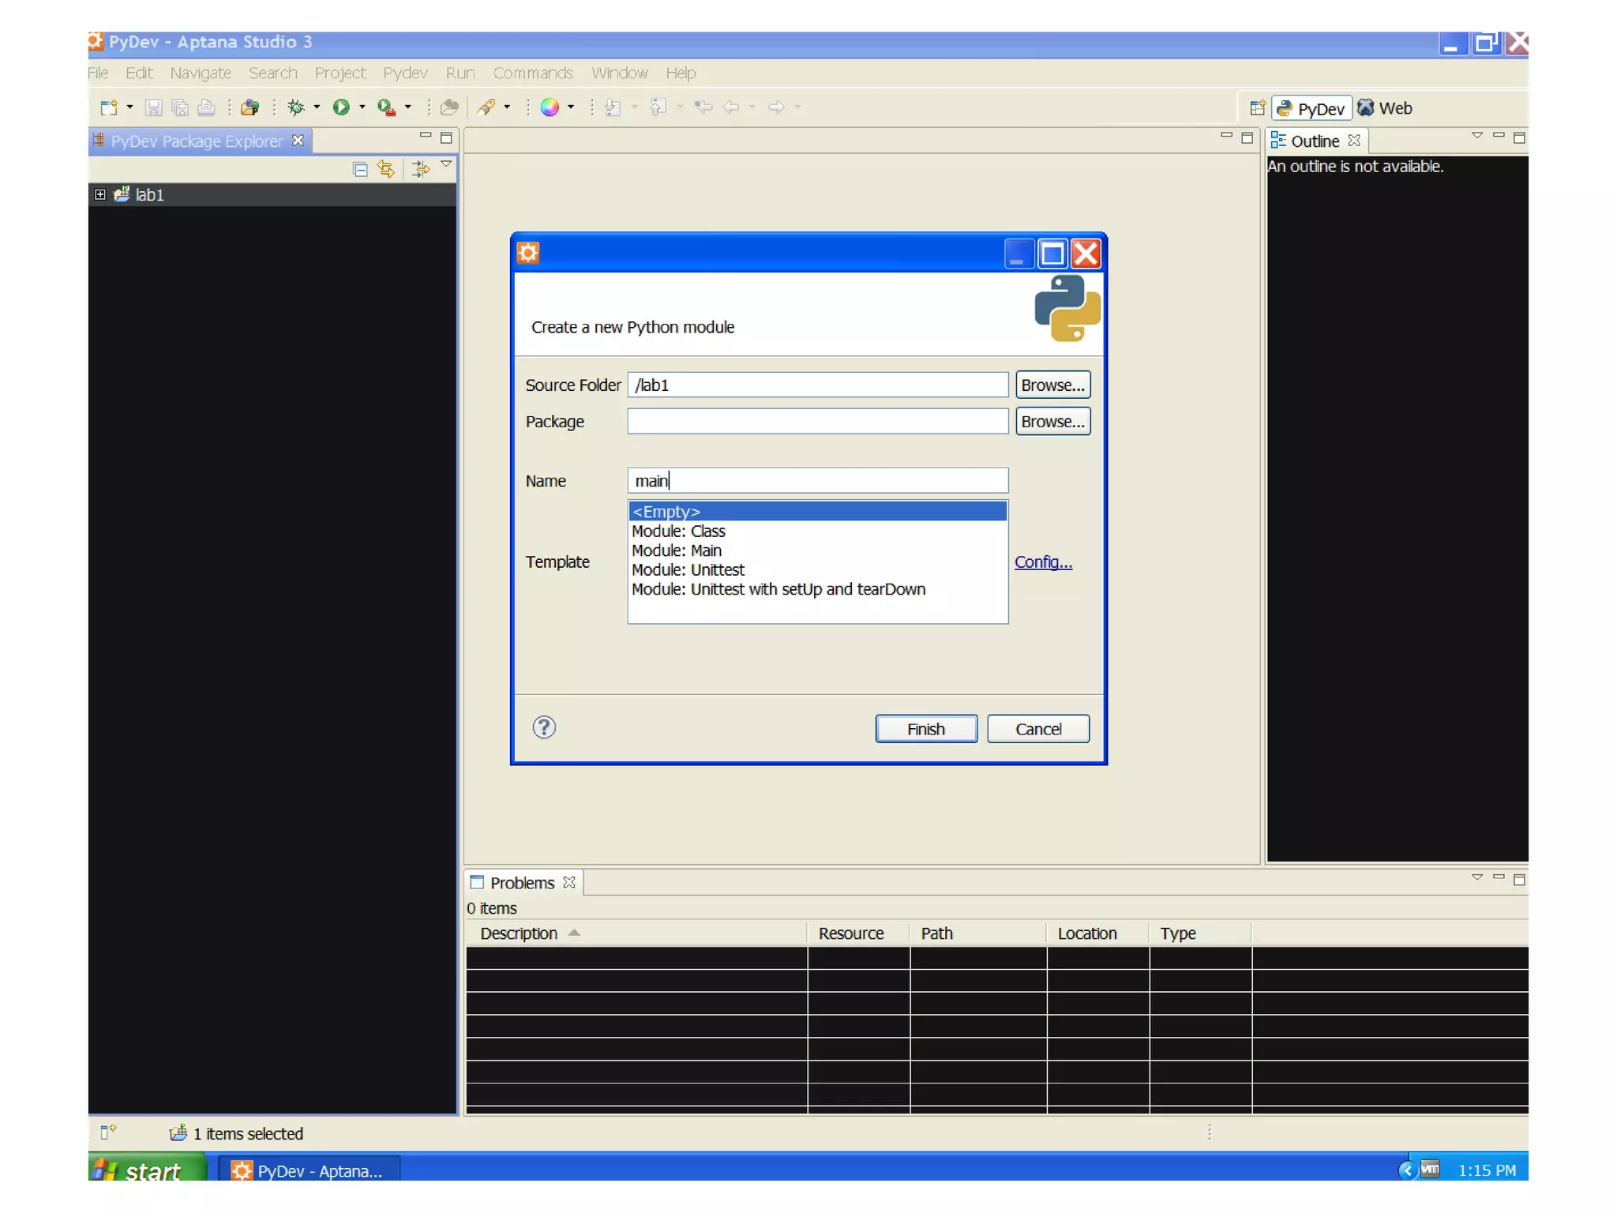The width and height of the screenshot is (1617, 1213).
Task: Open the Run dropdown arrow
Action: point(362,107)
